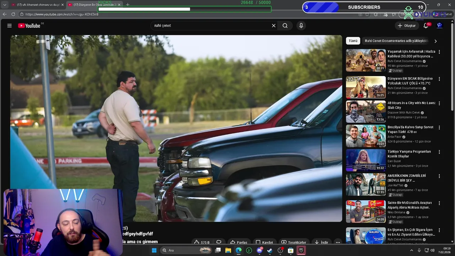Click the Oluştur create button
Screen dimensions: 455x256
point(406,26)
